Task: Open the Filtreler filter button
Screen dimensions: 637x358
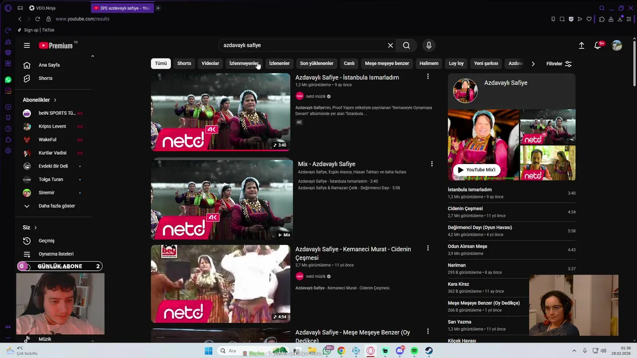Action: (559, 64)
